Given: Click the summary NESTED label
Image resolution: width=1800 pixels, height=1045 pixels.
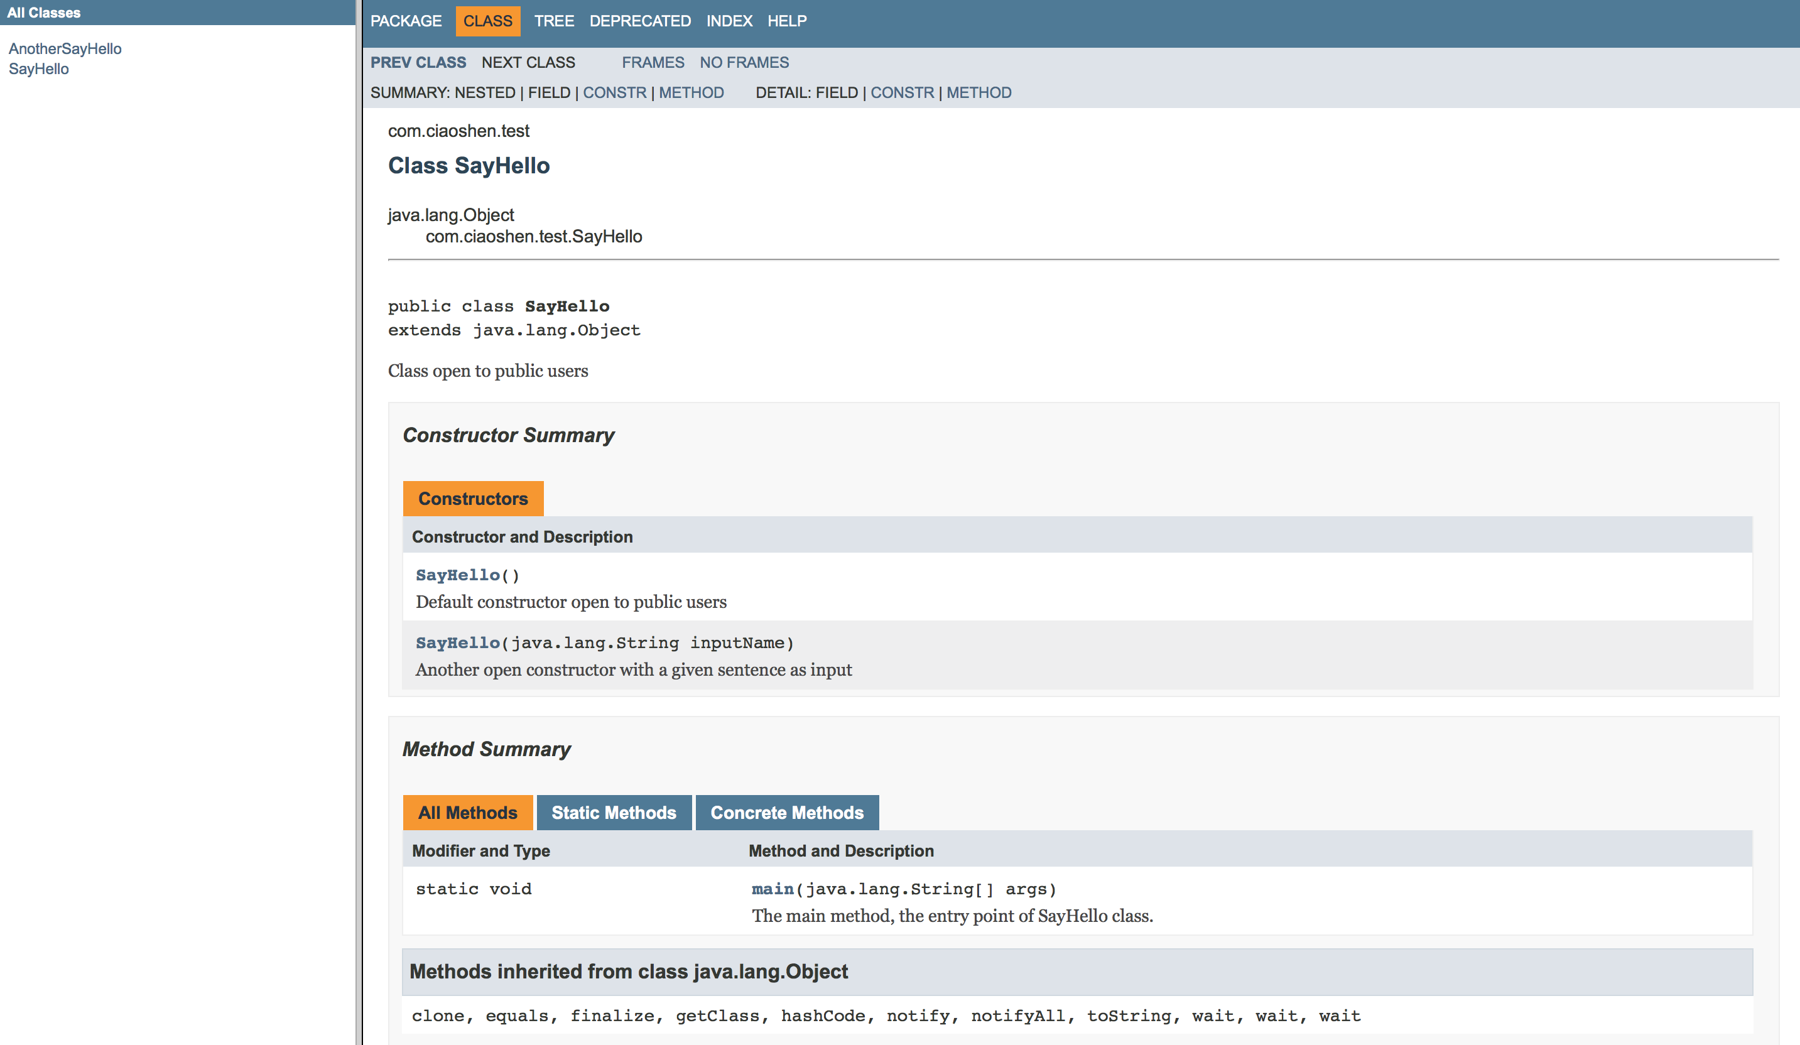Looking at the screenshot, I should (485, 92).
